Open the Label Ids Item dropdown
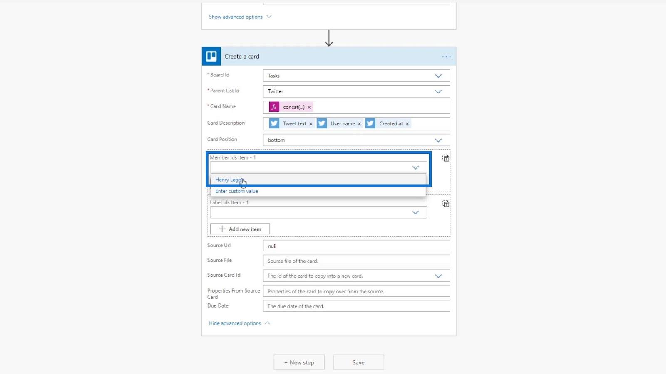Viewport: 666px width, 374px height. point(415,212)
